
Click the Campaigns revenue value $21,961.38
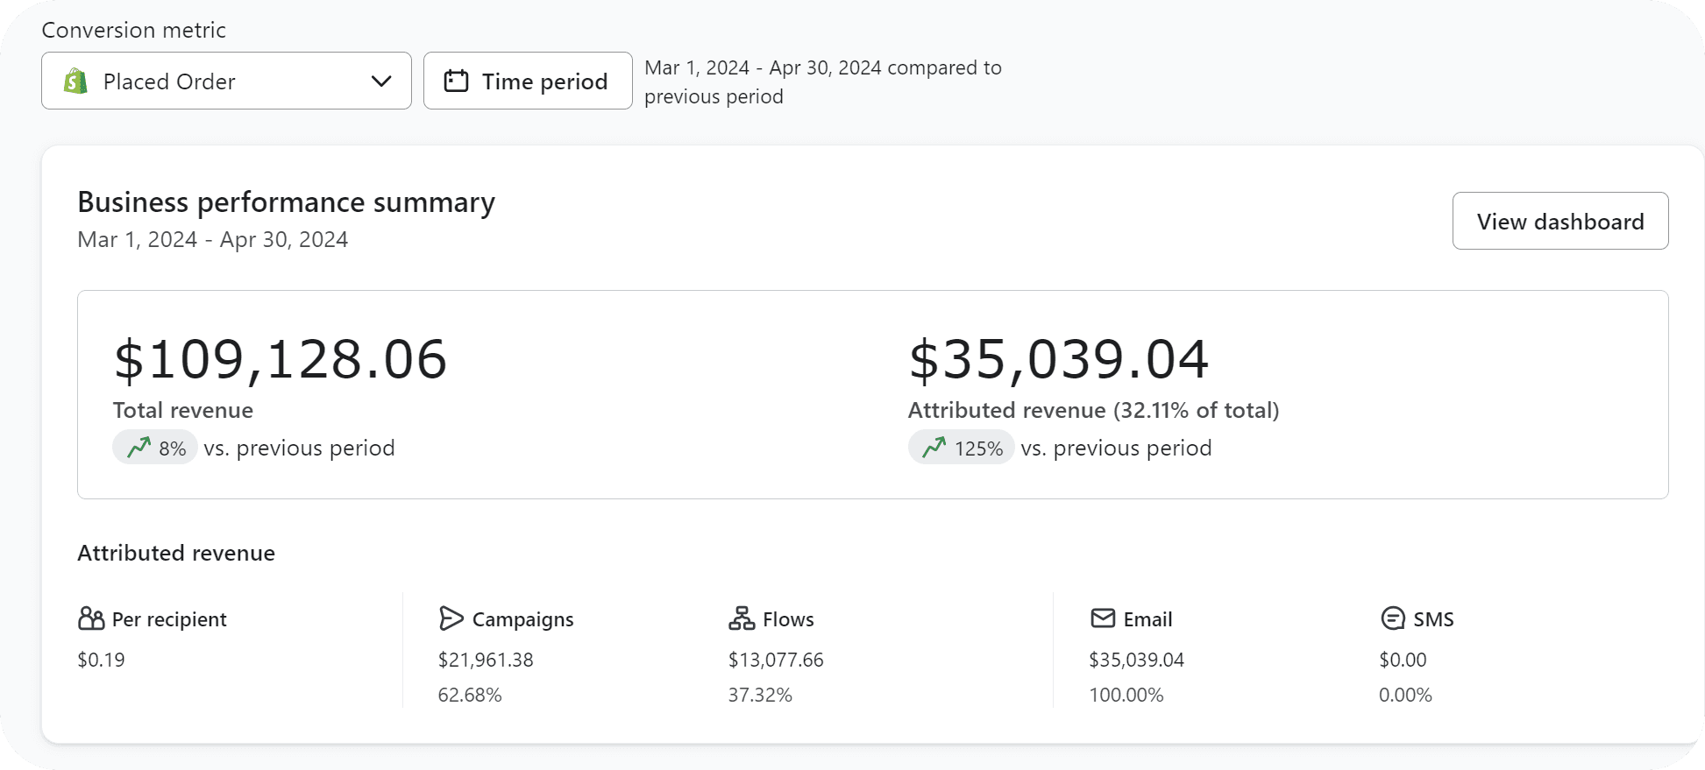486,660
